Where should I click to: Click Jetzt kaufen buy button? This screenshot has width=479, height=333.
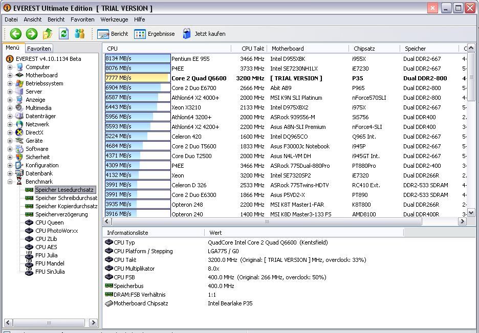tap(204, 34)
